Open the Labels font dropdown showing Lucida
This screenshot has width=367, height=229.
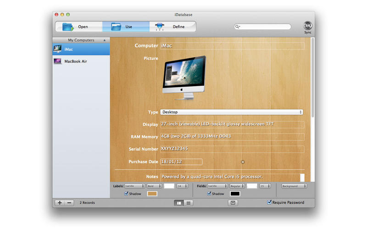(134, 186)
